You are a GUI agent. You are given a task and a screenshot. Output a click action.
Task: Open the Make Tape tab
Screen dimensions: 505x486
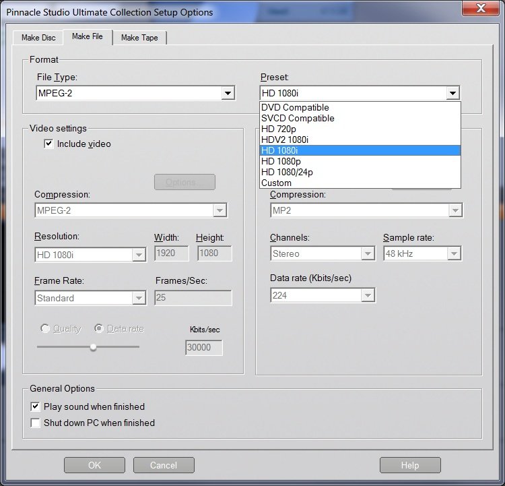pyautogui.click(x=139, y=38)
